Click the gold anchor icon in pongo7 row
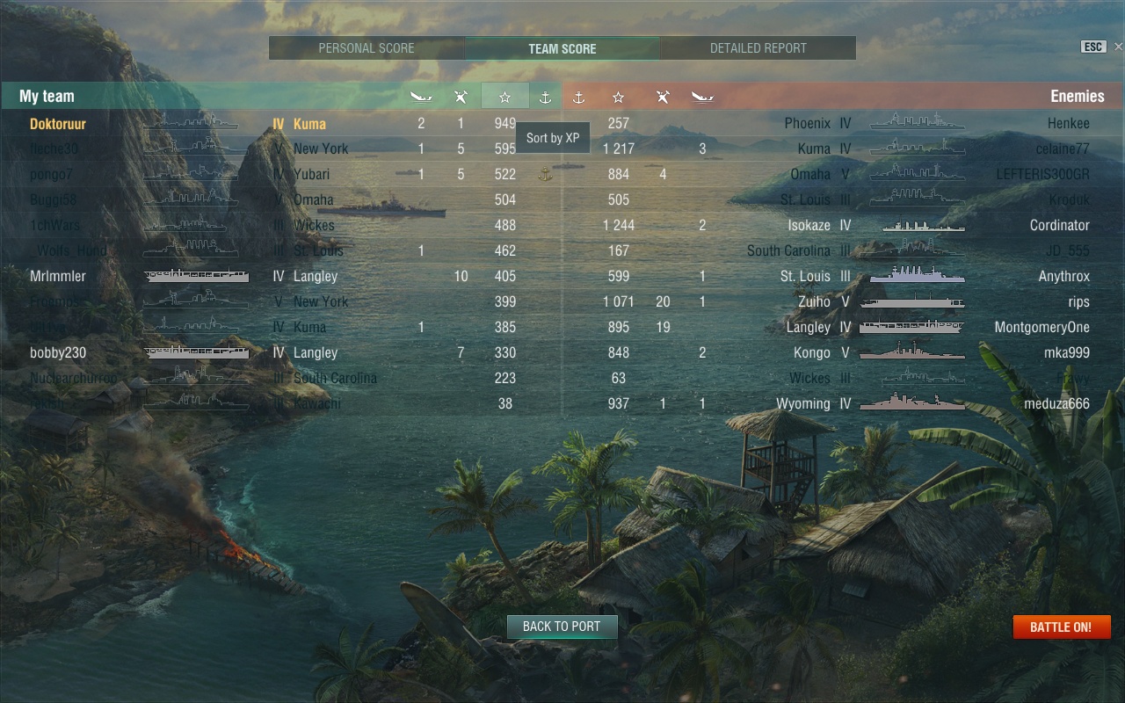 545,174
